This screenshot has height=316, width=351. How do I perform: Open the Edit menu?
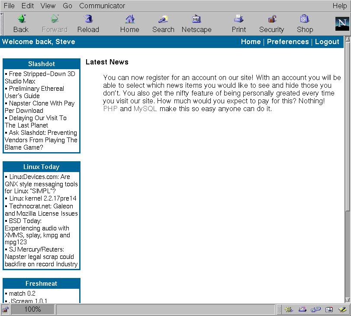tap(28, 6)
